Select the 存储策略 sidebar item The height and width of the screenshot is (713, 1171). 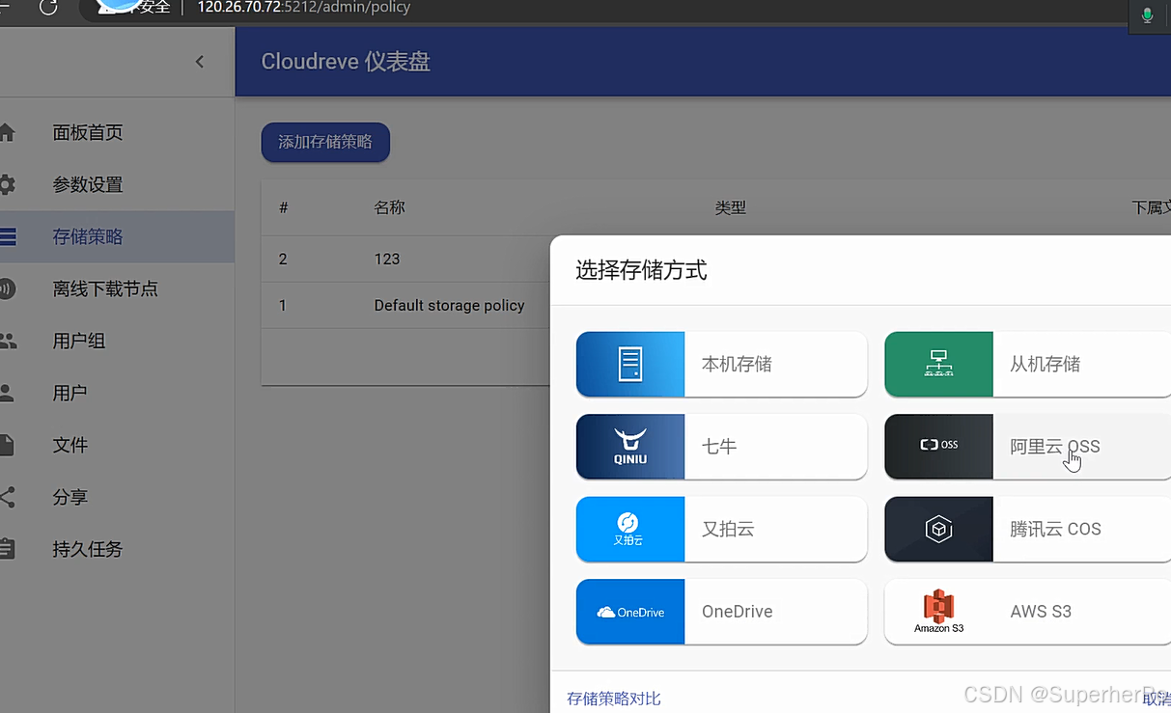[x=117, y=236]
